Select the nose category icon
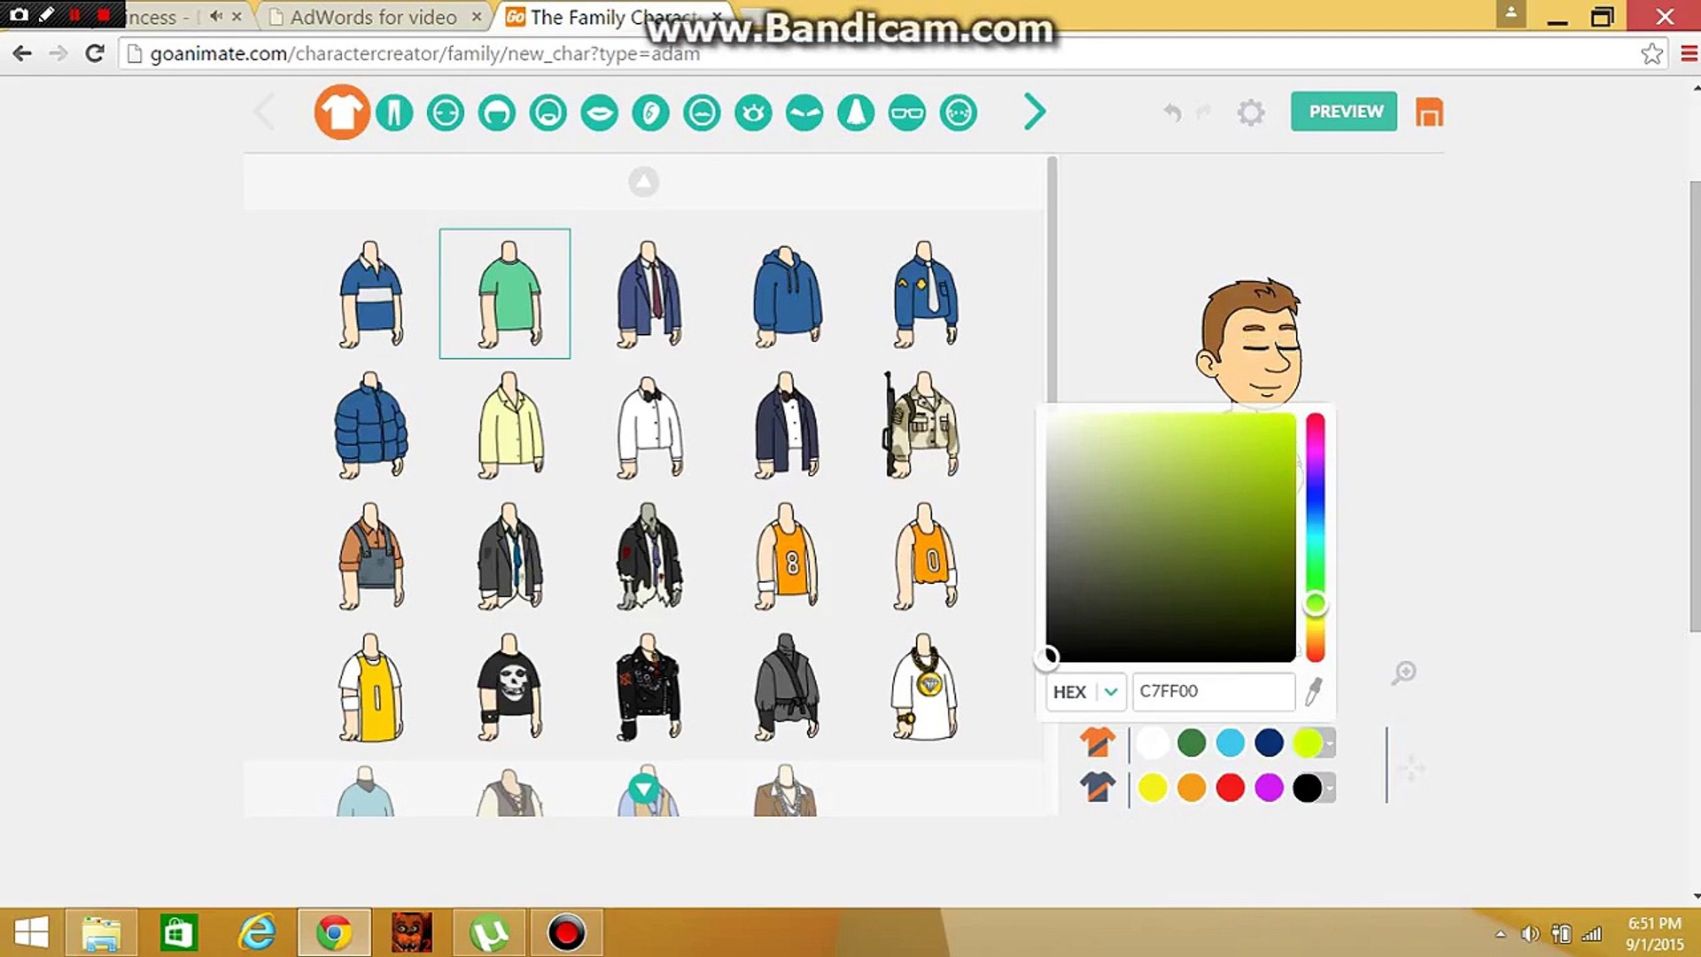Image resolution: width=1701 pixels, height=957 pixels. pos(854,113)
